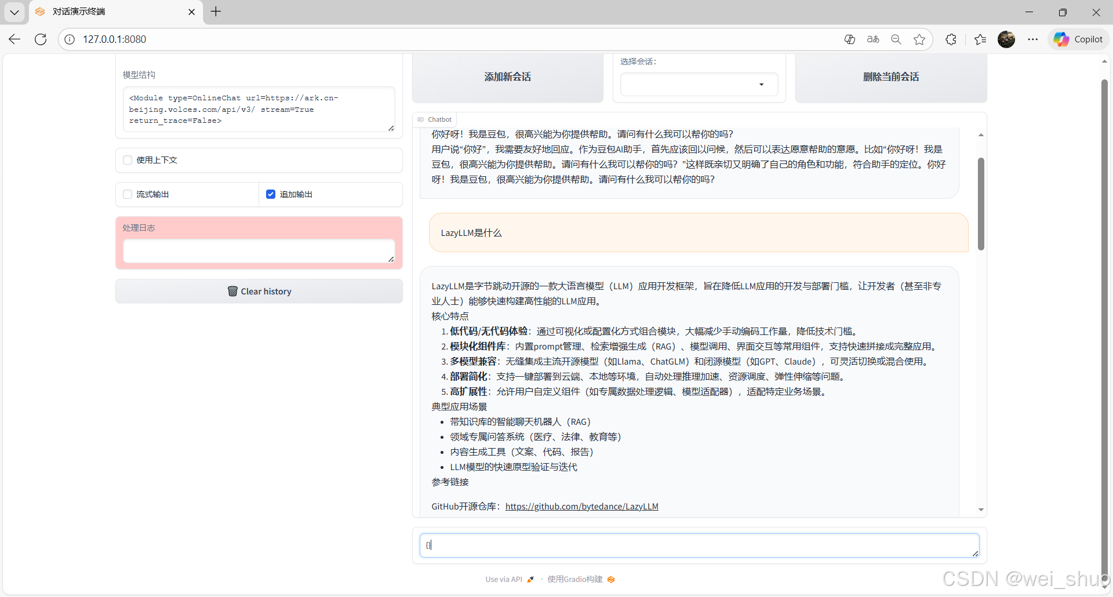Click 添加新会话 button

508,77
